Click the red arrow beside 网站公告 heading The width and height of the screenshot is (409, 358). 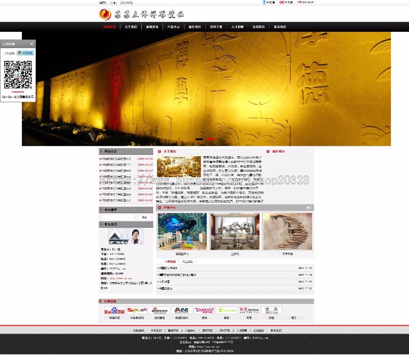[x=101, y=151]
